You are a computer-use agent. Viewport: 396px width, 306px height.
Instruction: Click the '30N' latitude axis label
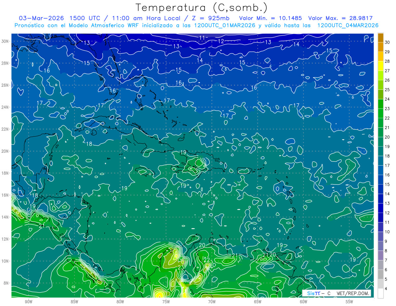[x=6, y=41]
